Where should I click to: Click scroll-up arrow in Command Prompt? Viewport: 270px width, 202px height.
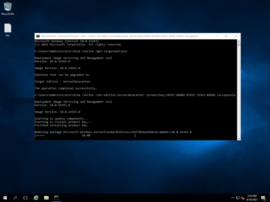[239, 41]
